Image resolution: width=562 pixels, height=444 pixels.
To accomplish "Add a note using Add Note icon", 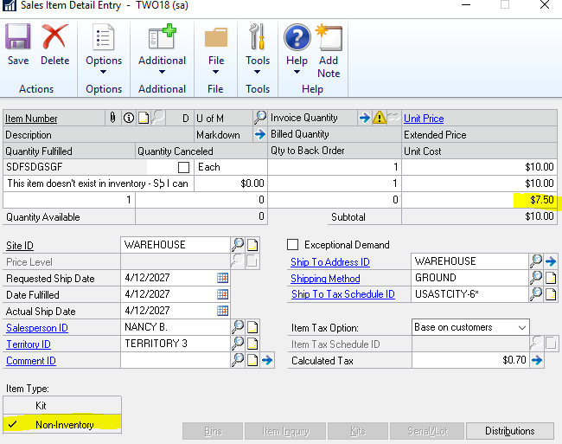I will [x=329, y=51].
